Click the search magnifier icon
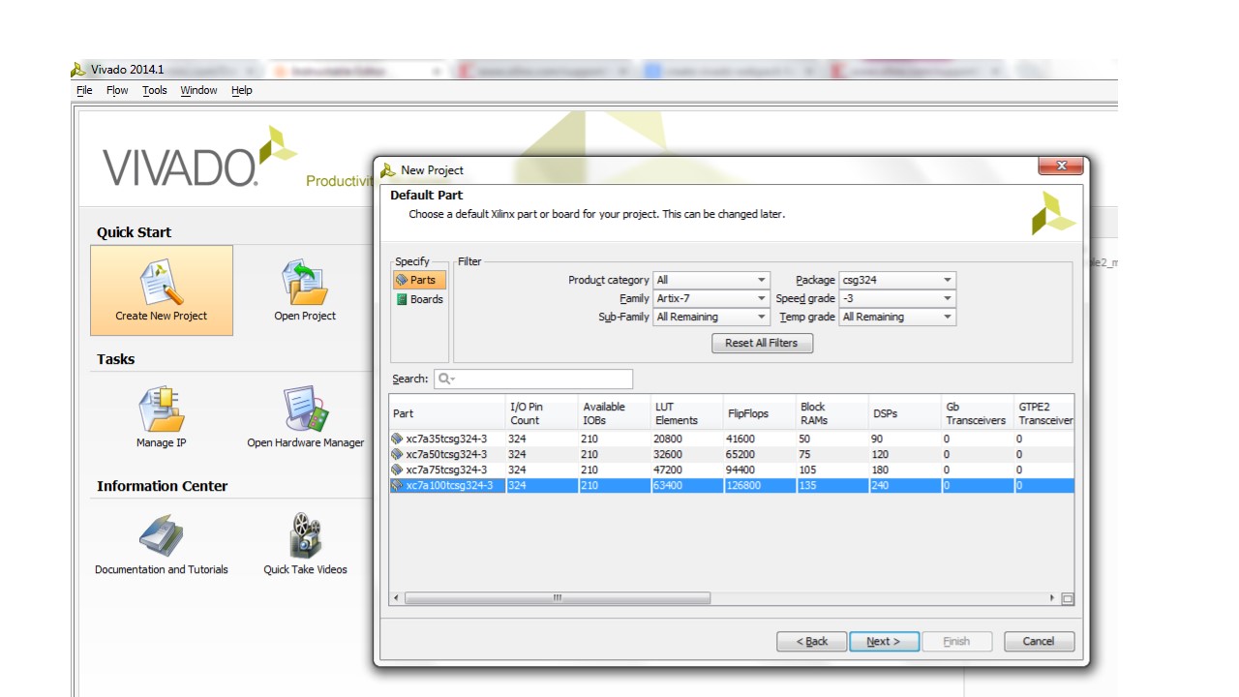 point(445,379)
